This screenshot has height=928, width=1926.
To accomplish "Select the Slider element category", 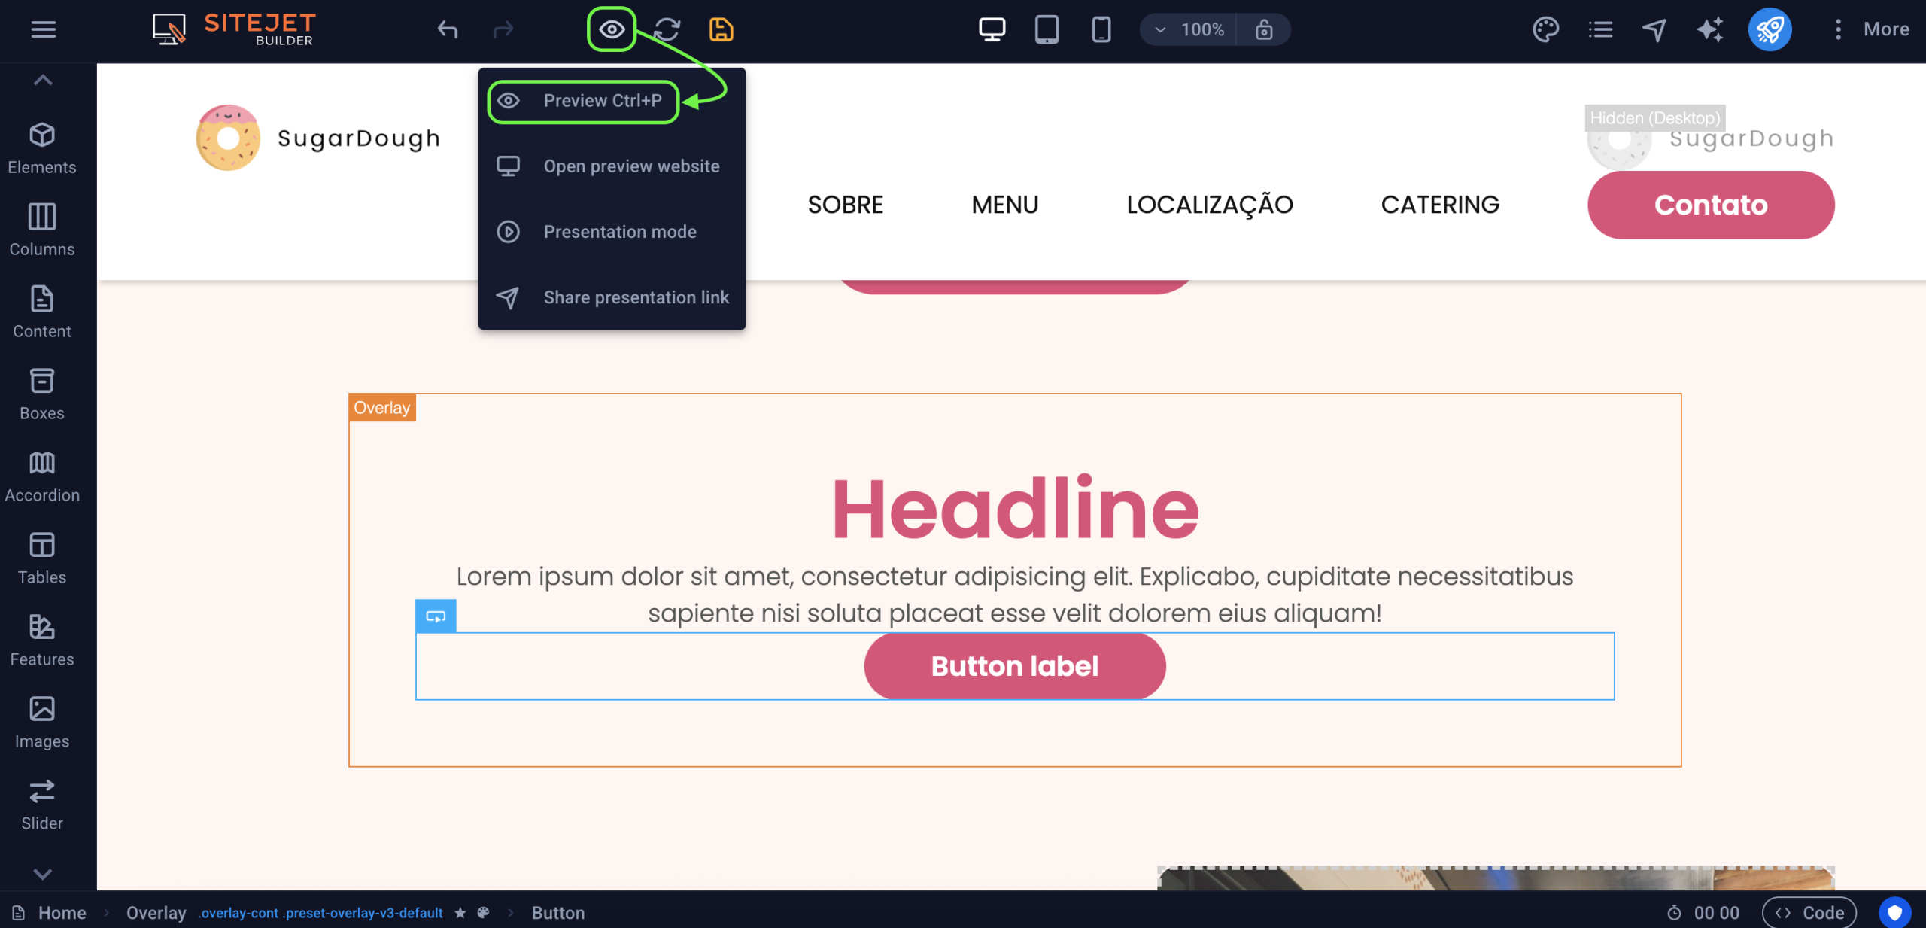I will (42, 805).
